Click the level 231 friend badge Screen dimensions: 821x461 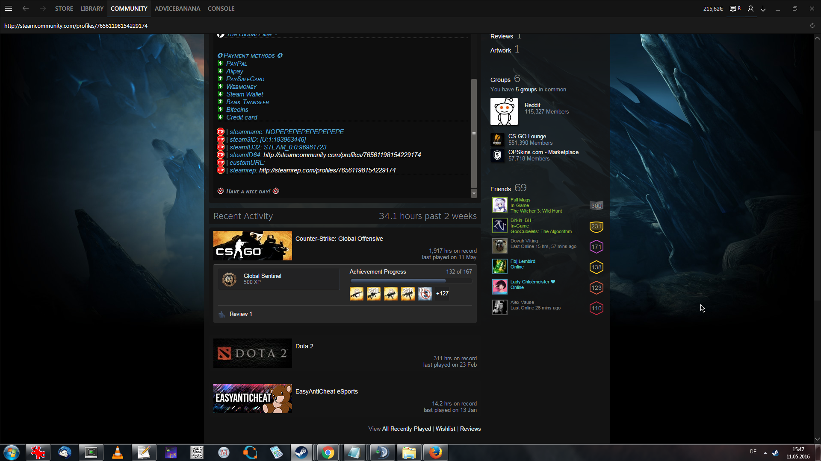(596, 226)
